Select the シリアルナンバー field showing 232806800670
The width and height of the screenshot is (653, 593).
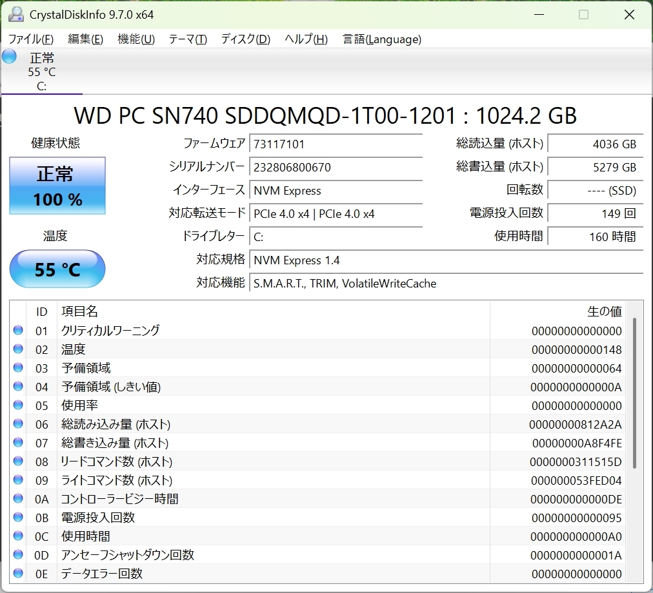(336, 167)
